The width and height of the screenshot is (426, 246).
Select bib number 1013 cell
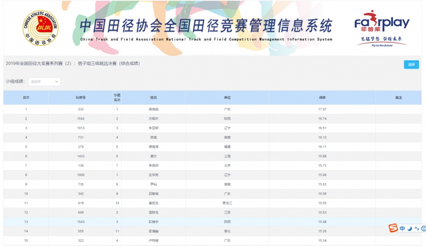[x=81, y=128]
